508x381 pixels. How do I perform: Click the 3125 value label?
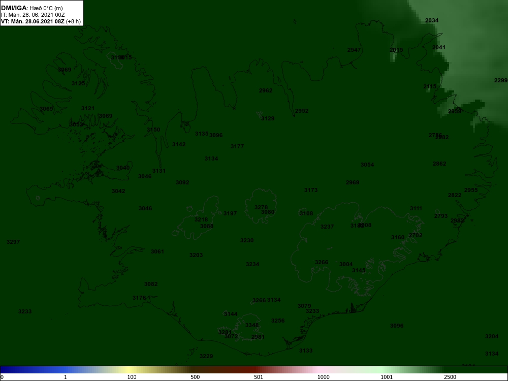(78, 84)
